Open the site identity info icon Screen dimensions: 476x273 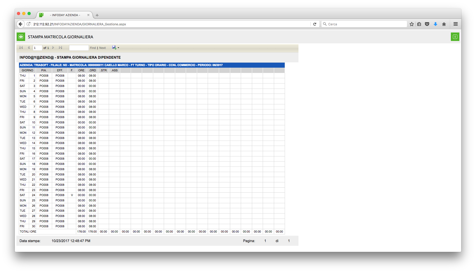pos(29,24)
